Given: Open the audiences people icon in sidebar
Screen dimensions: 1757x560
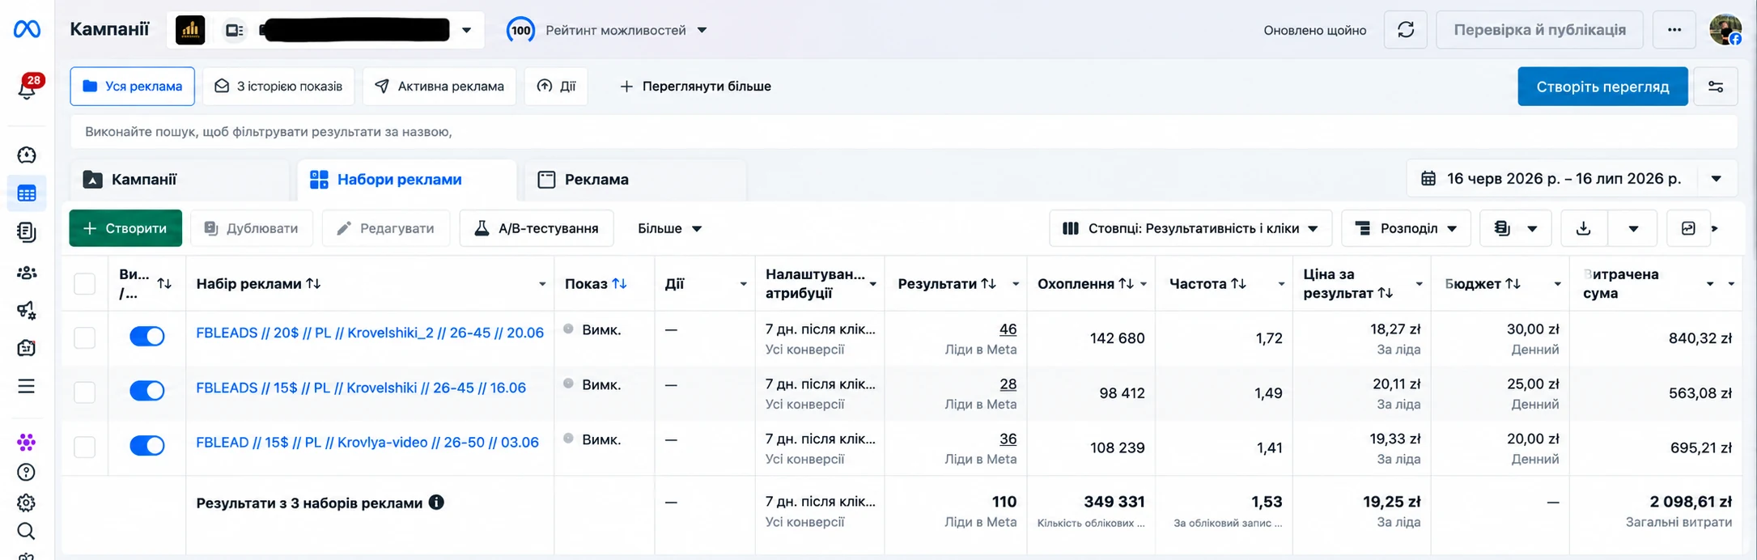Looking at the screenshot, I should pos(27,273).
